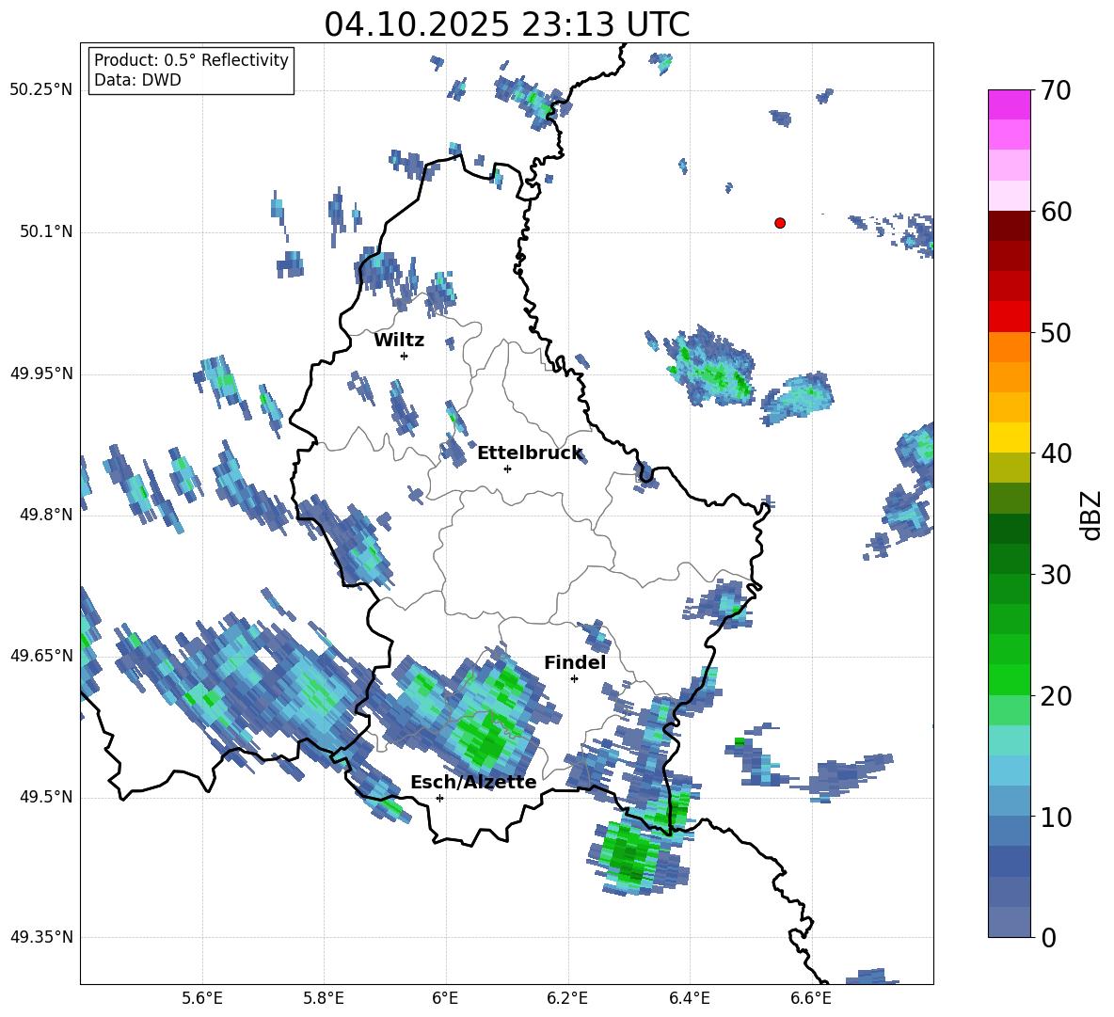
Task: Click the Ettelbruck city label
Action: coord(530,453)
